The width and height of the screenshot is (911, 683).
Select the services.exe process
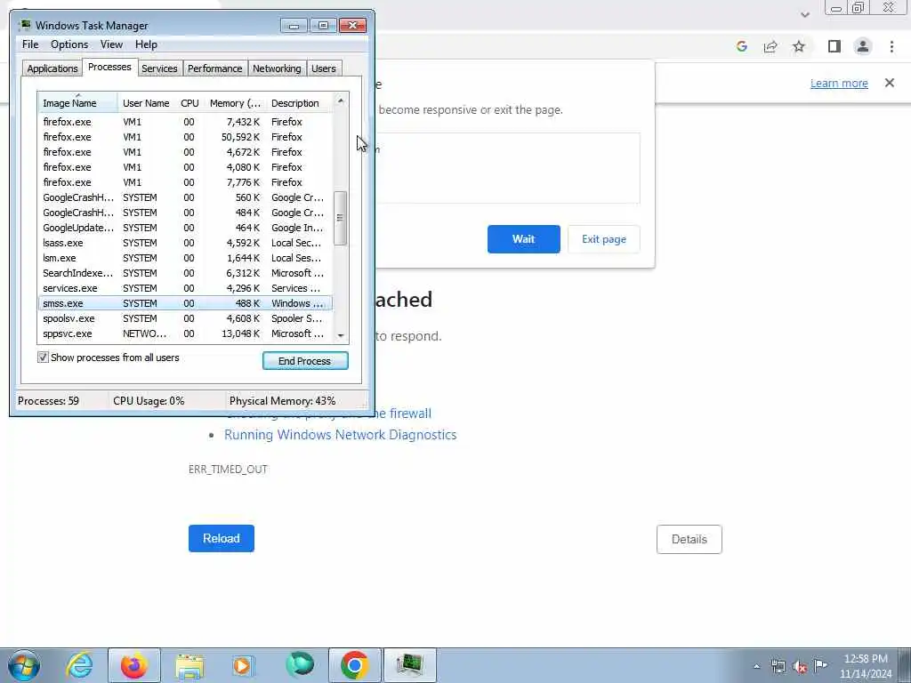click(x=185, y=288)
